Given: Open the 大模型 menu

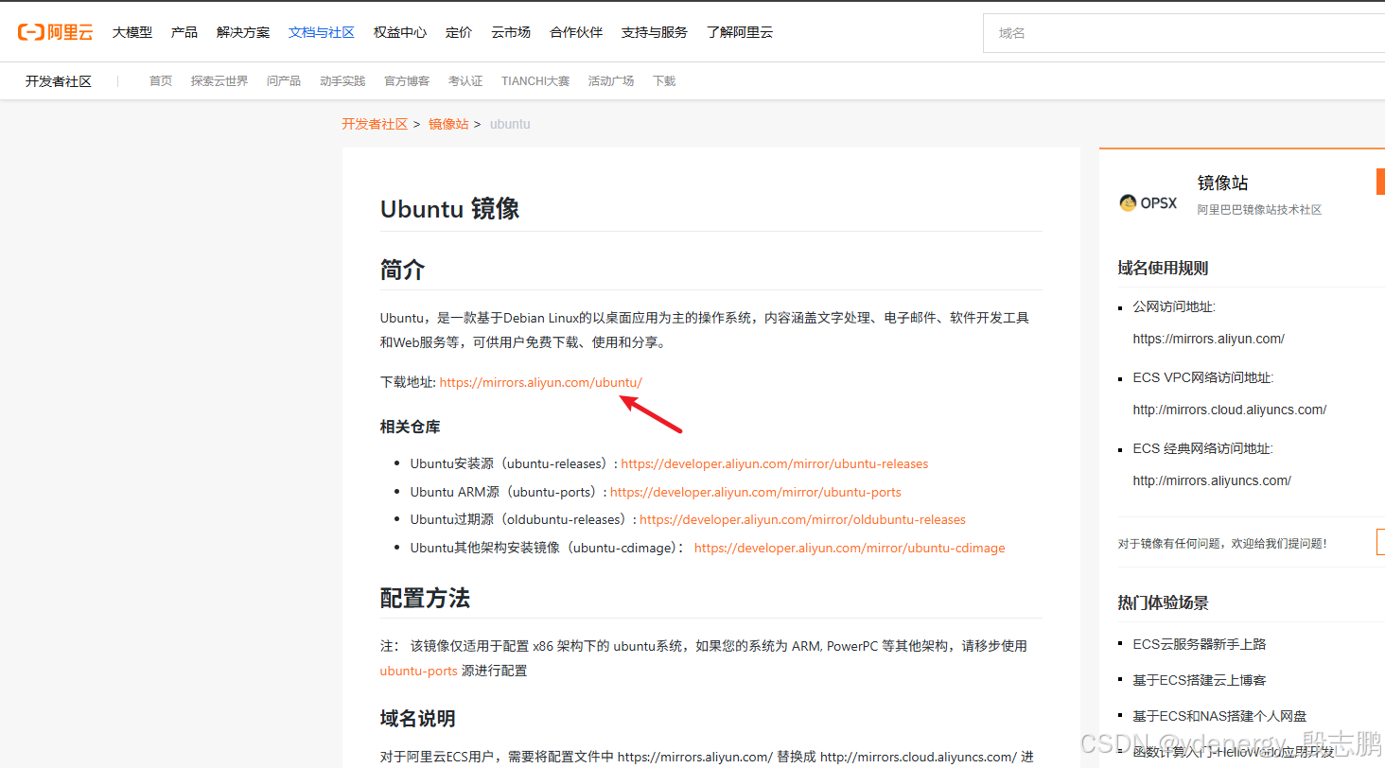Looking at the screenshot, I should coord(132,32).
